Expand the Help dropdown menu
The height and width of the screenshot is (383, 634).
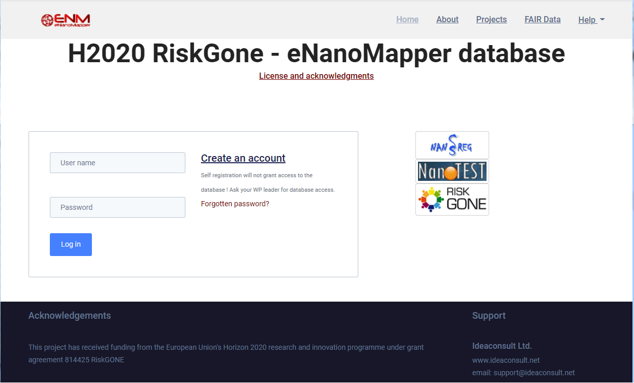591,20
